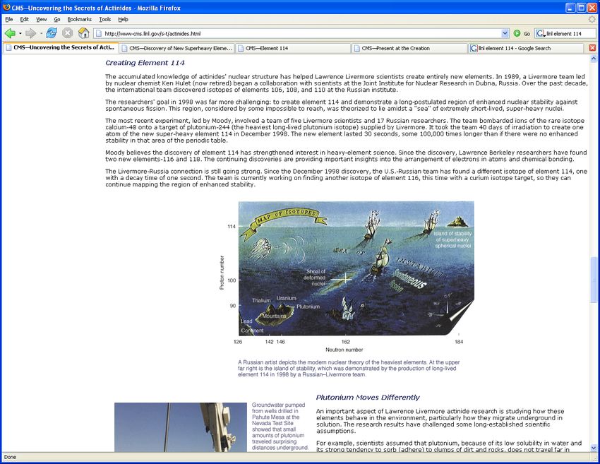Screen dimensions: 600x464
Task: Click the Firefox icon in the title bar
Action: [6, 7]
